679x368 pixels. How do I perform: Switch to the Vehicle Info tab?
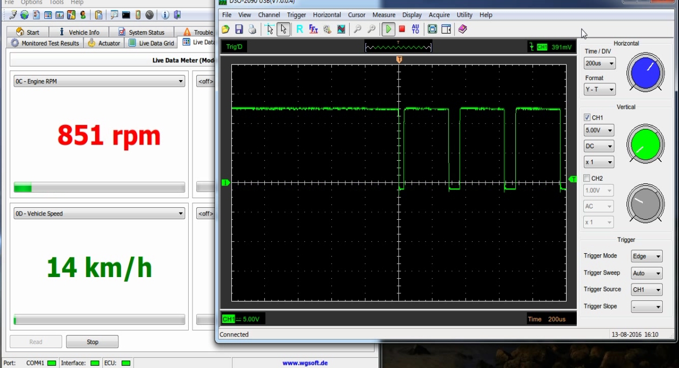(x=78, y=32)
